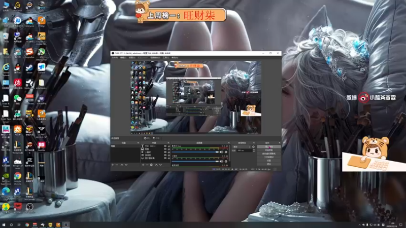The height and width of the screenshot is (228, 406).
Task: Open the Edit menu in OBS
Action: 123,58
